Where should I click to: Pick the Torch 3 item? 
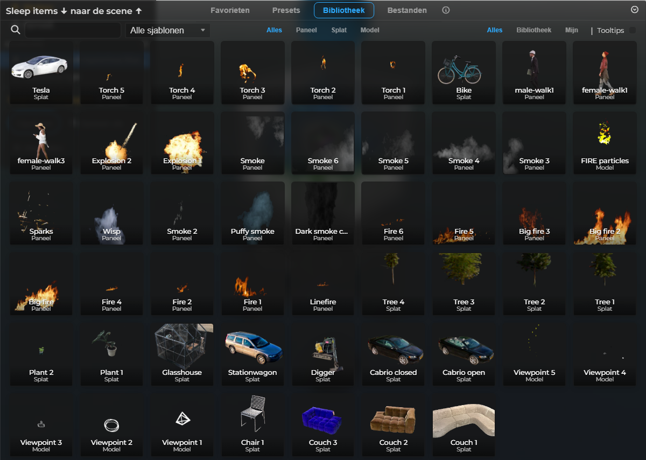click(x=252, y=72)
